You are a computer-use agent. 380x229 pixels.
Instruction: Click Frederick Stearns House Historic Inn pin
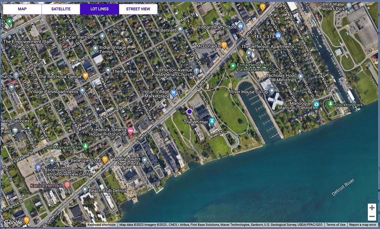click(x=130, y=131)
